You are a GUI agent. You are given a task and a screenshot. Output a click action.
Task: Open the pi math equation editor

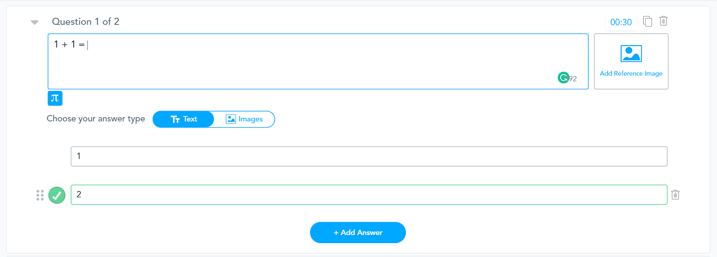pyautogui.click(x=55, y=98)
